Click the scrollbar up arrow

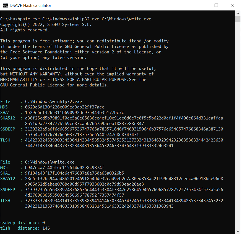point(238,13)
